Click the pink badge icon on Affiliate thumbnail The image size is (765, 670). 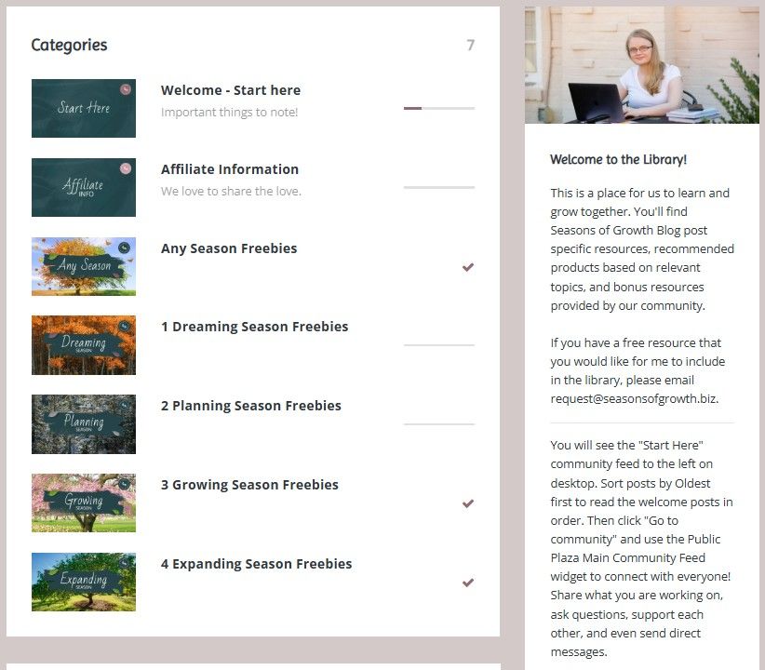126,168
